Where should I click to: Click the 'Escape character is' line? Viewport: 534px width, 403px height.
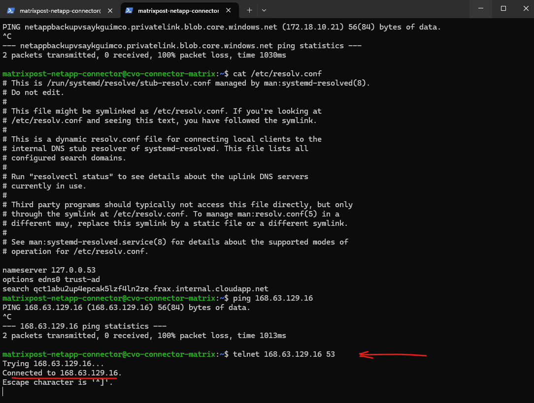pos(58,382)
